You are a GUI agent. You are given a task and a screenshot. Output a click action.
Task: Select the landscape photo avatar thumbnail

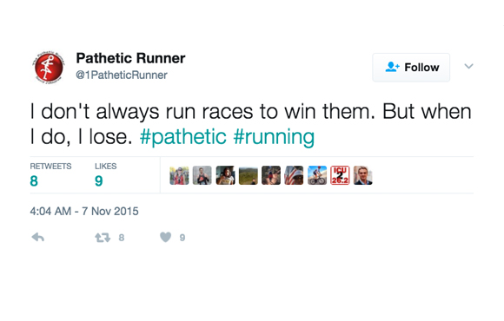249,175
